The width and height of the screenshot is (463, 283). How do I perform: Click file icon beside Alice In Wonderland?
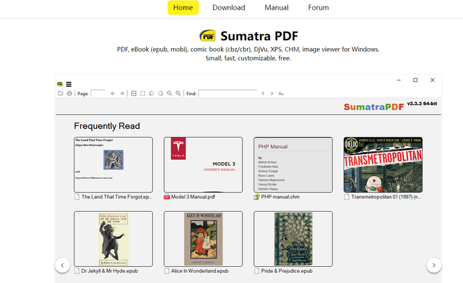tap(167, 271)
